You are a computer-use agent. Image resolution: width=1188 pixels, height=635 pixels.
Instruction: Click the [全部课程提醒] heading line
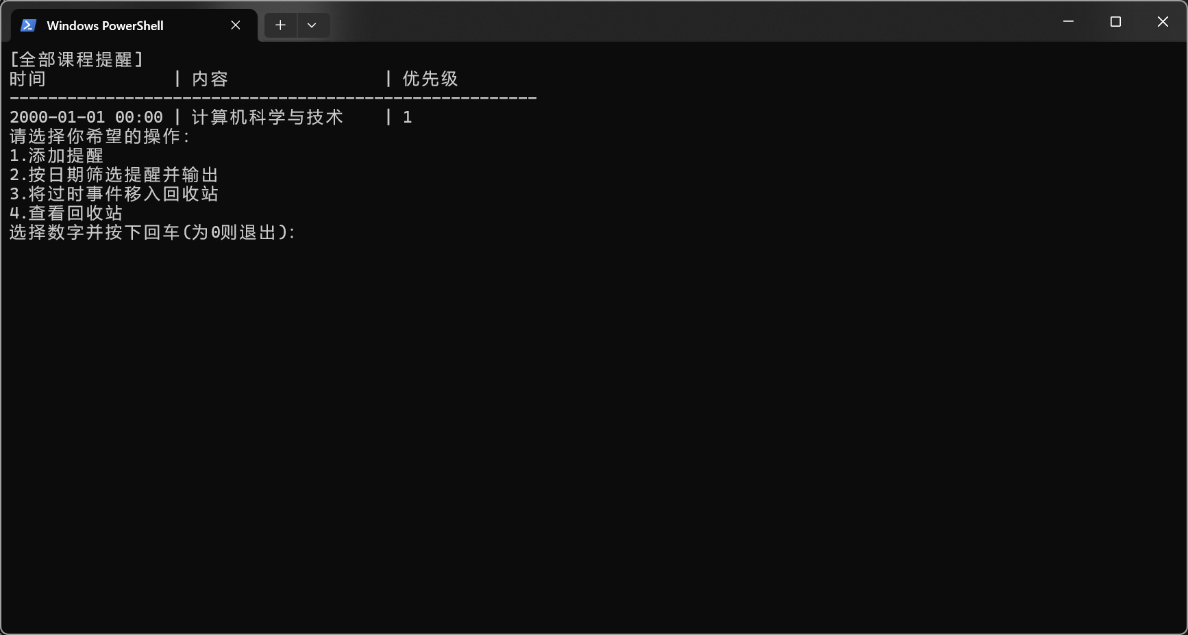click(x=77, y=60)
